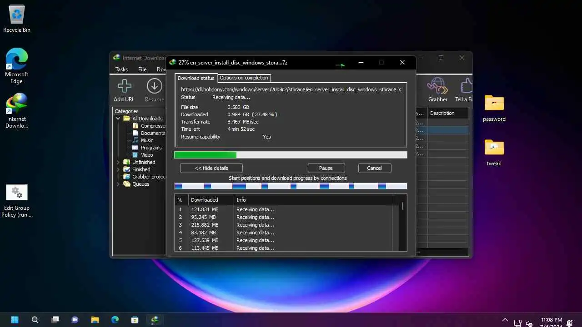This screenshot has width=582, height=327.
Task: Open Microsoft Edge from the taskbar
Action: [115, 320]
